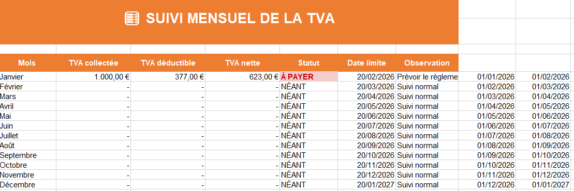Click the NÉANT status cell for Décembre
Viewport: 574px width, 191px height.
(x=308, y=185)
